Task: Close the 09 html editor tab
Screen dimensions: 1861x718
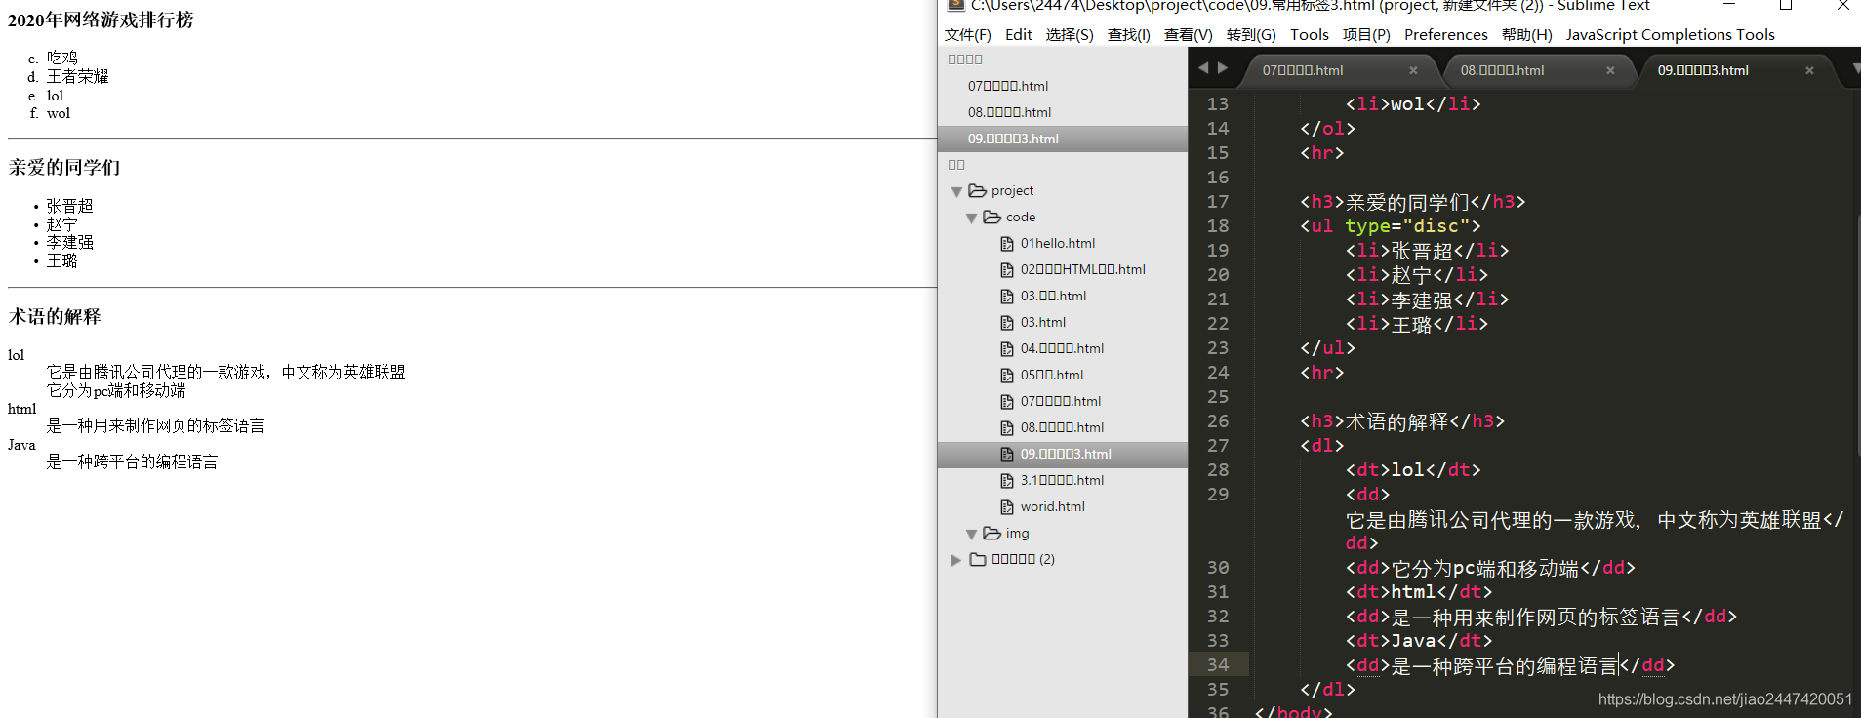Action: [x=1809, y=70]
